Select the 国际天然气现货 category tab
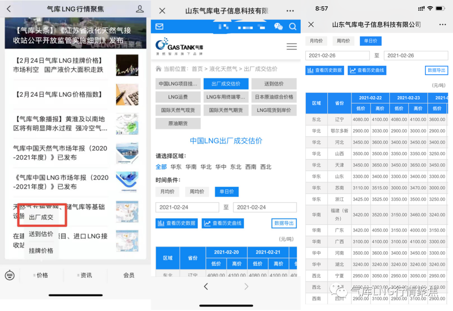The image size is (453, 311). tap(178, 110)
